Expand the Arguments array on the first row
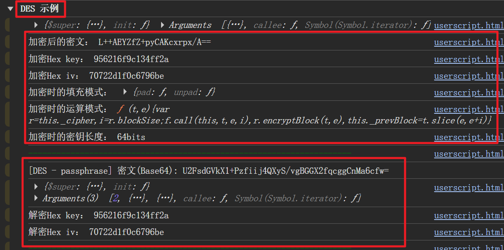The height and width of the screenshot is (250, 504). click(x=162, y=25)
